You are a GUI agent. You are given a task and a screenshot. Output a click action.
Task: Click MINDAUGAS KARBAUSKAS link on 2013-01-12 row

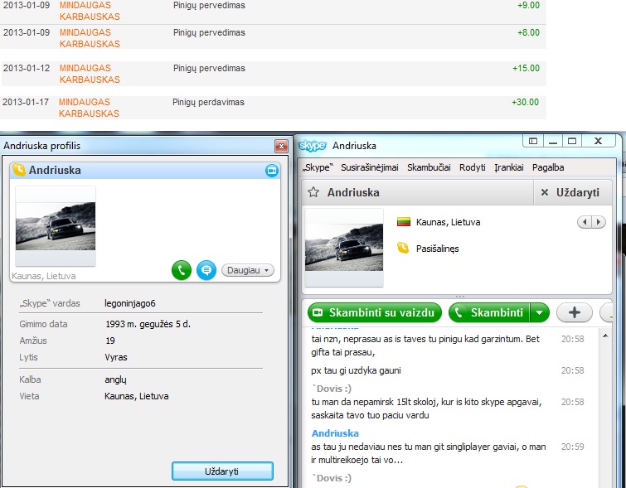[x=90, y=74]
